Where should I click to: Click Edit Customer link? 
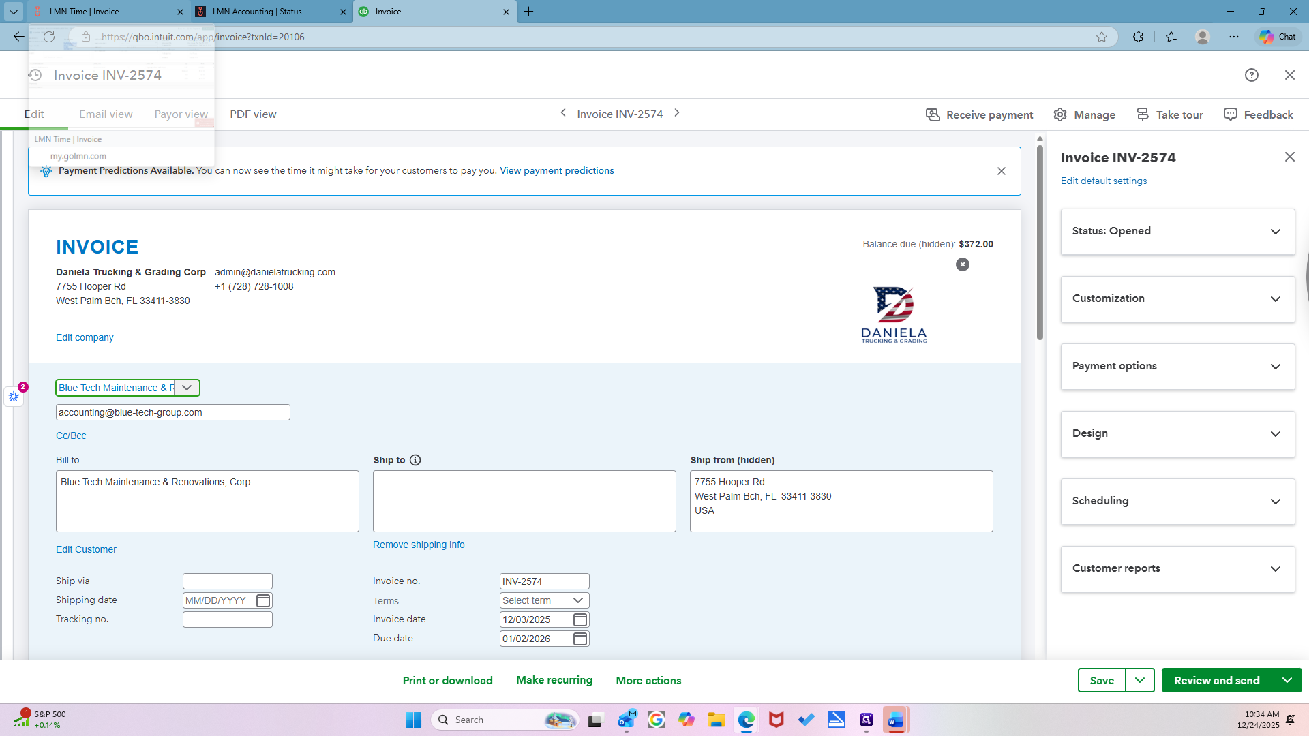point(86,549)
